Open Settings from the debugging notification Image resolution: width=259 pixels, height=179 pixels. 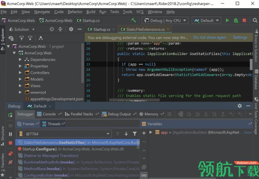point(240,37)
